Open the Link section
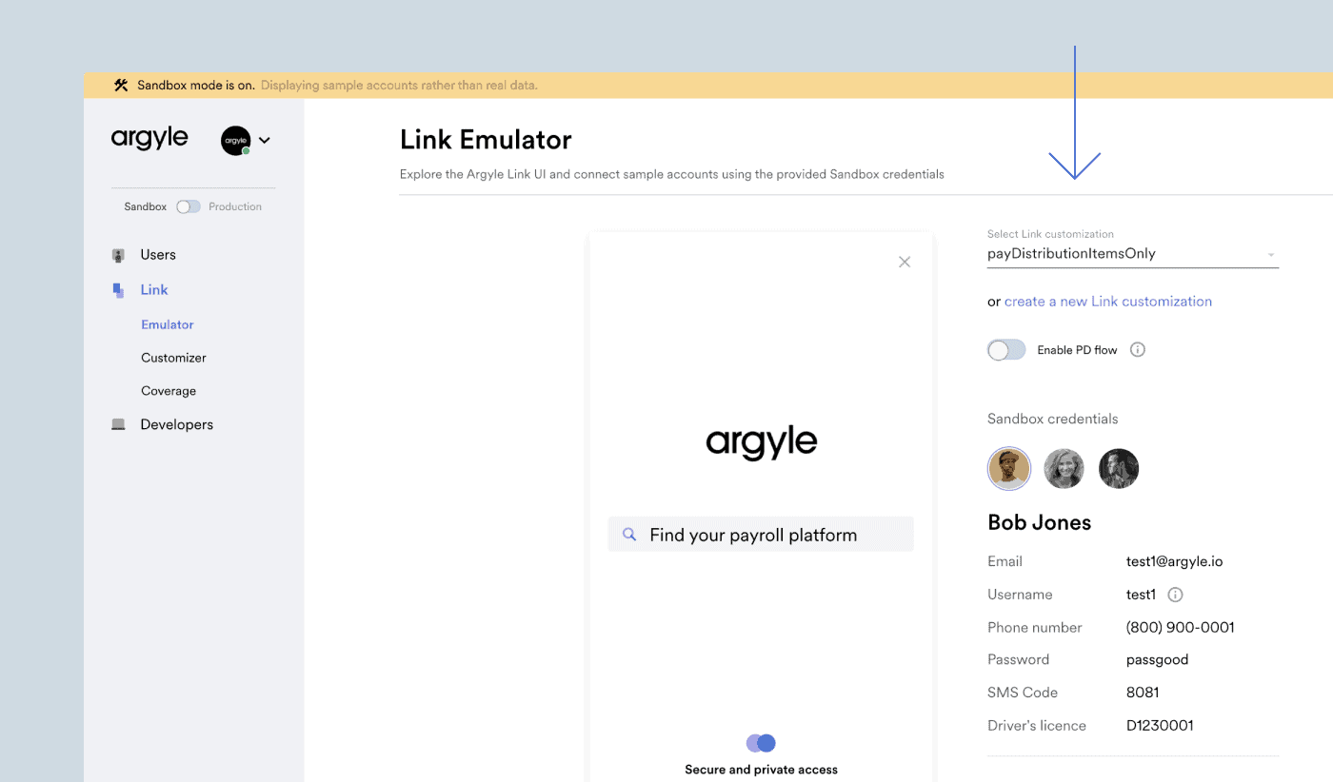The height and width of the screenshot is (782, 1333). [x=154, y=290]
